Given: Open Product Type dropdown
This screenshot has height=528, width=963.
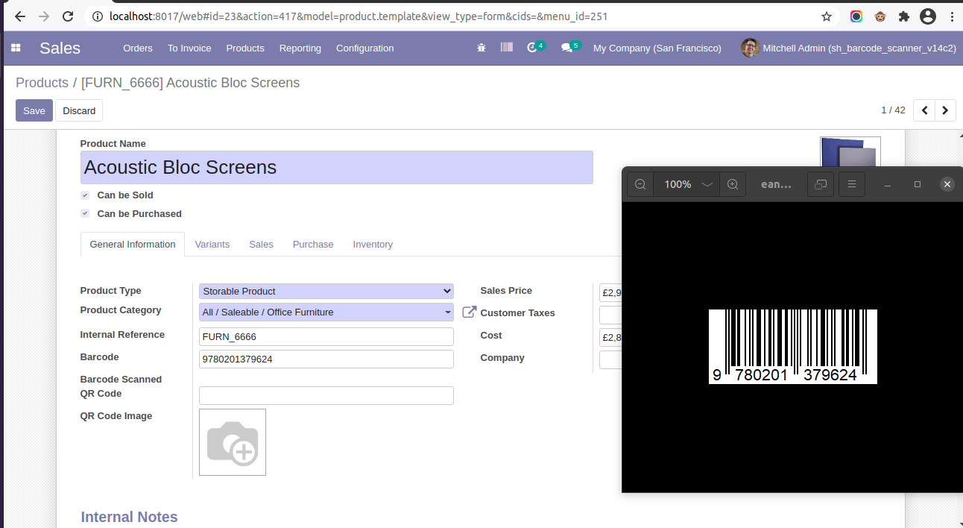Looking at the screenshot, I should [326, 291].
